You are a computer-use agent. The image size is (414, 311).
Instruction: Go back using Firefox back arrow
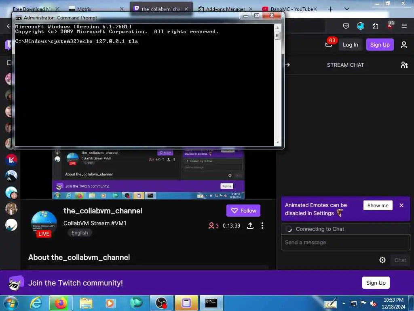(9, 26)
